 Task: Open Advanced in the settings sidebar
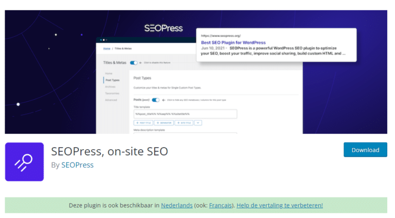click(x=111, y=100)
